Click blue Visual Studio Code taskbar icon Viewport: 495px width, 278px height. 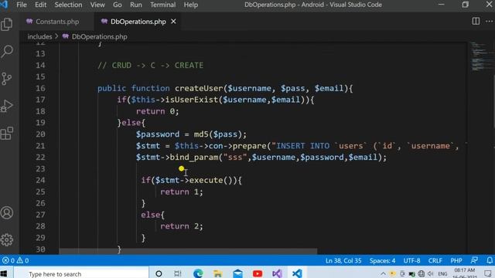[297, 273]
